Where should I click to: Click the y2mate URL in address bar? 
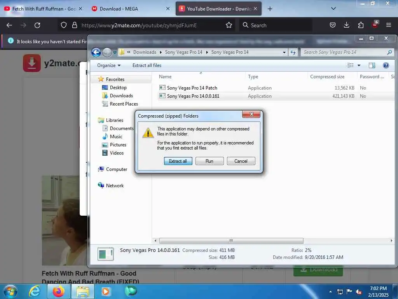(x=139, y=25)
